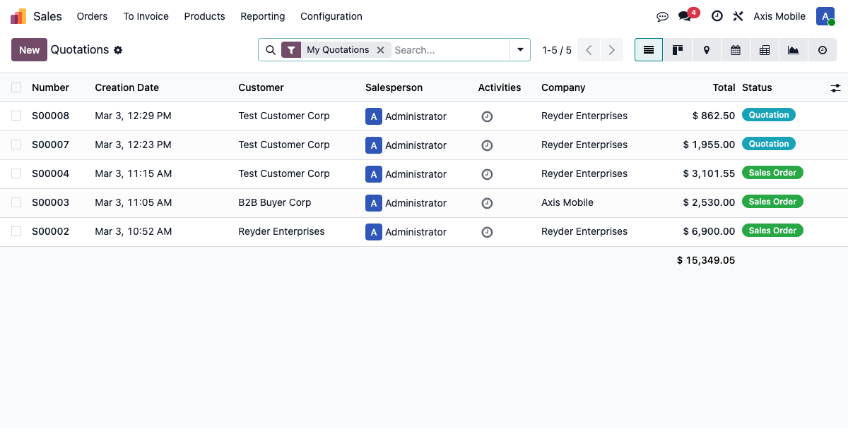The image size is (848, 428).
Task: Open the Pivot table view
Action: coord(764,50)
